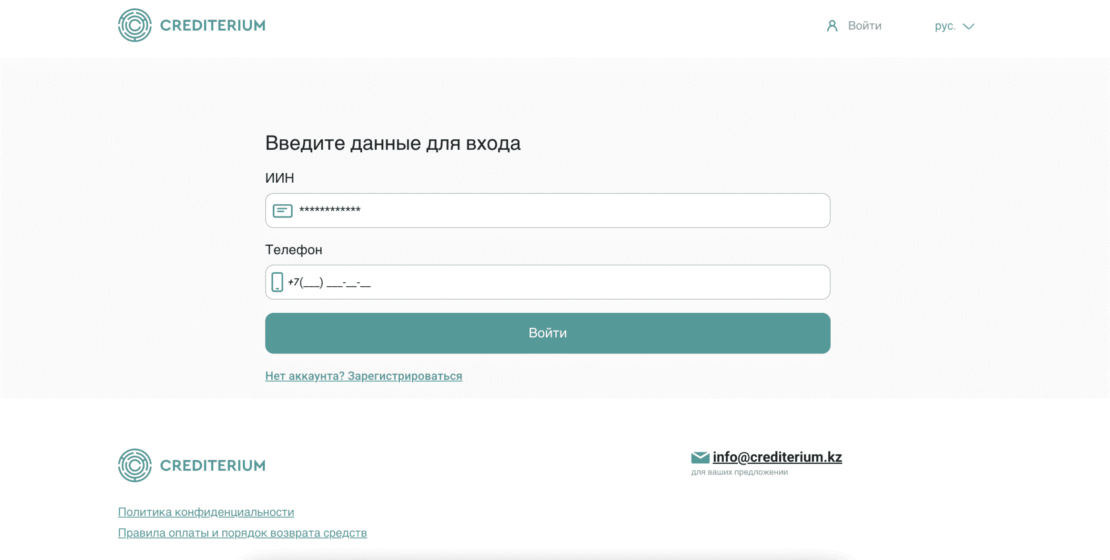Screen dimensions: 1110x560
Task: Click the CREDITERIUM wordmark in footer
Action: (x=212, y=465)
